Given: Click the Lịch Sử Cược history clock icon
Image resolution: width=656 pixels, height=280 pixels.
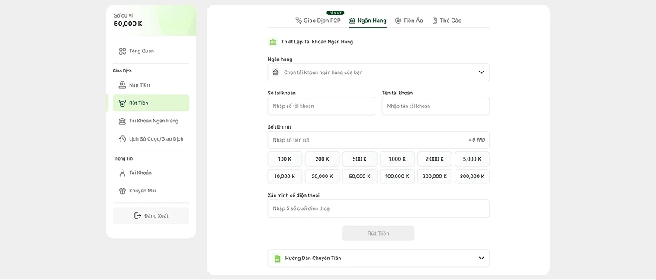Looking at the screenshot, I should coord(122,139).
